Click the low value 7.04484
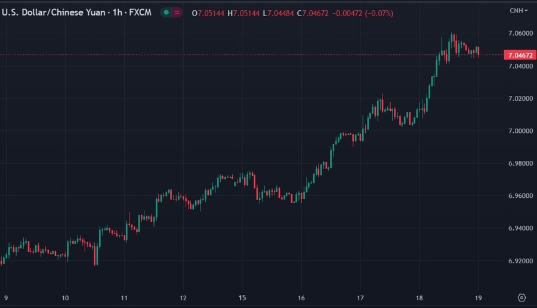The height and width of the screenshot is (308, 537). [280, 13]
